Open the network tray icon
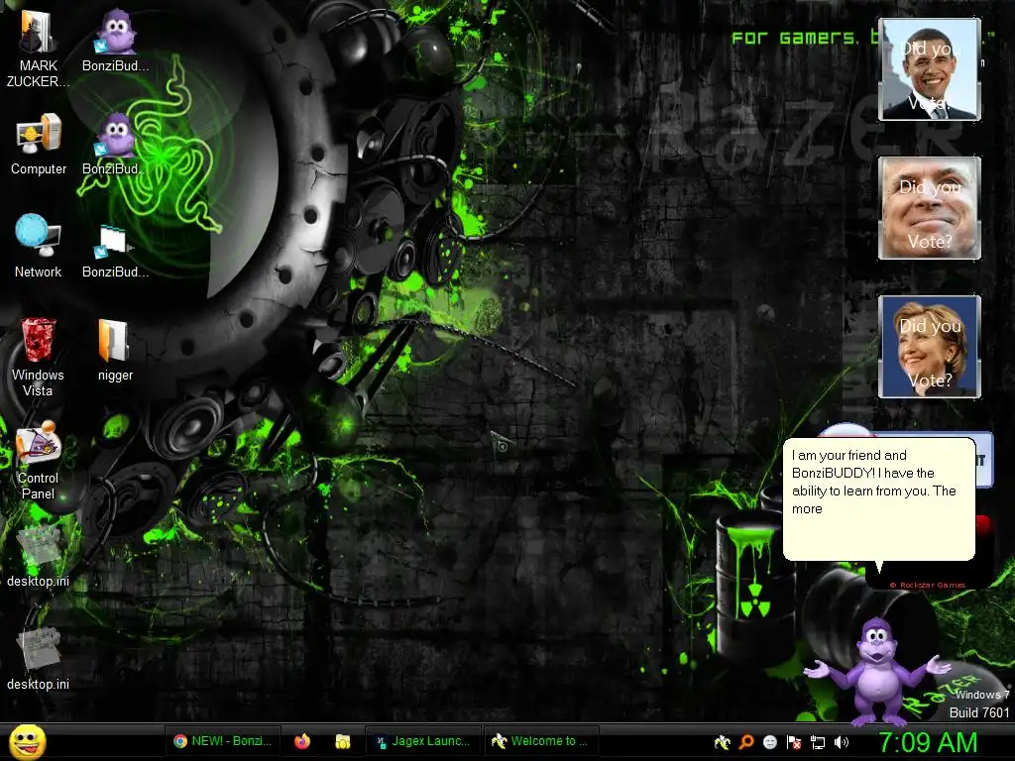1015x761 pixels. click(818, 743)
